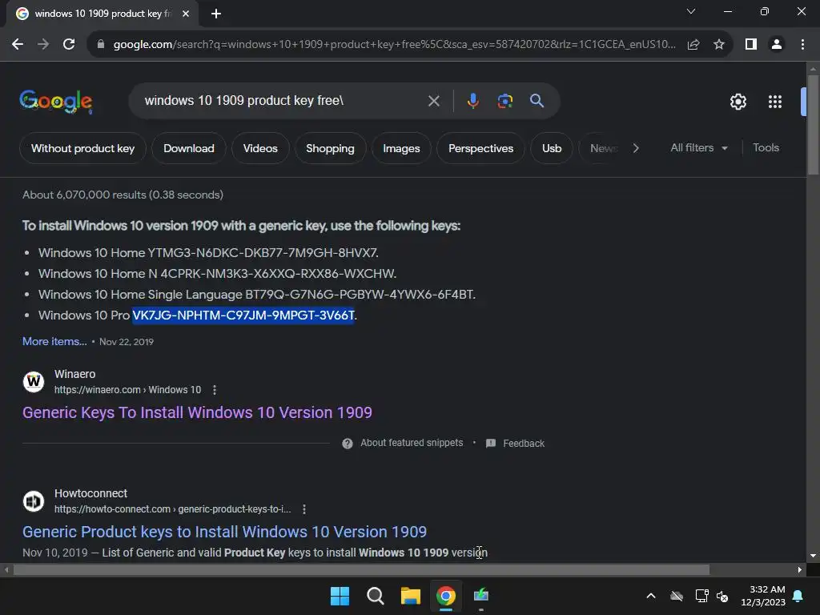The image size is (820, 615).
Task: Click the Winaero site favicon
Action: 34,382
